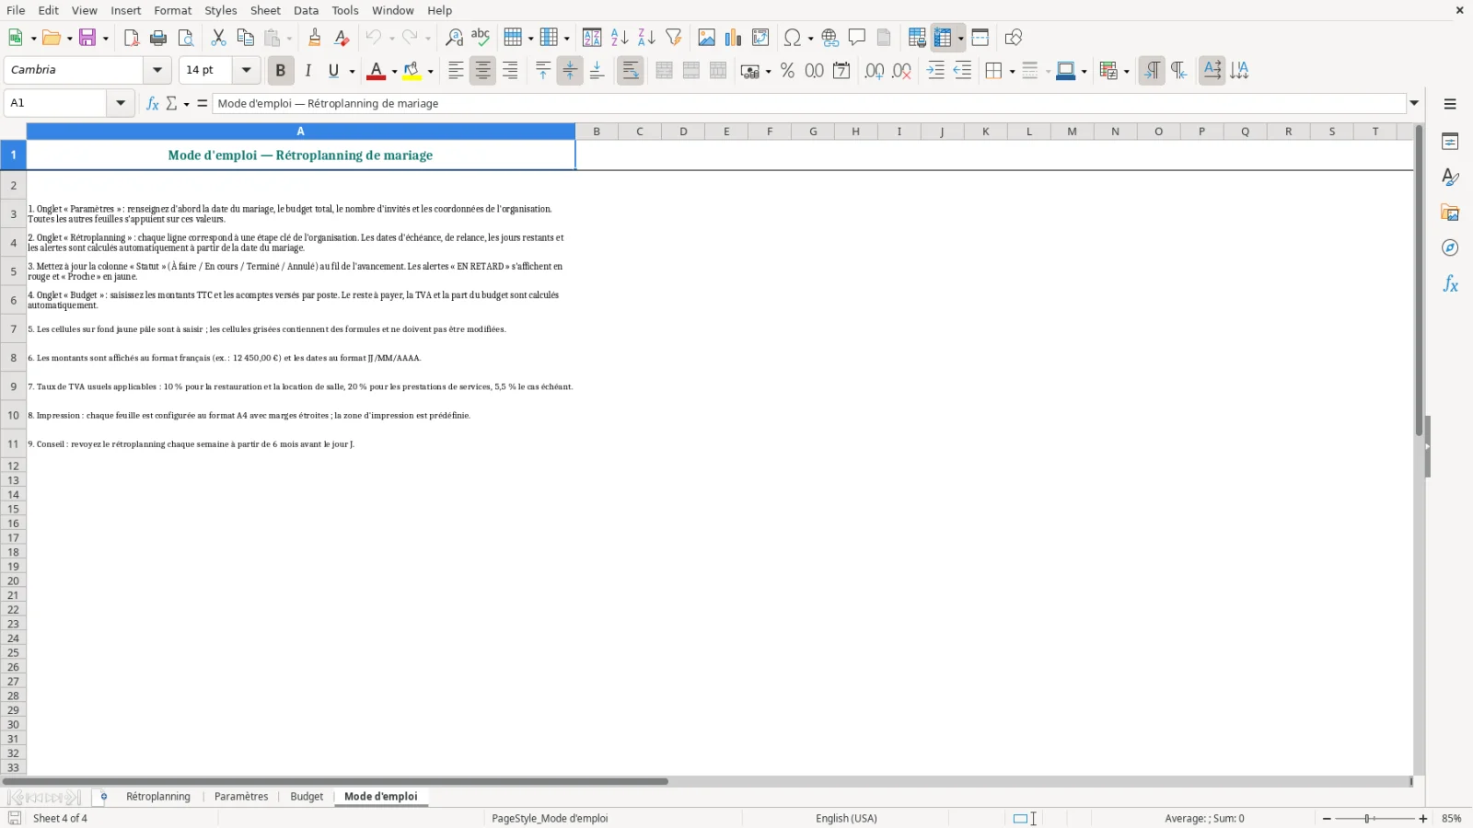Format as Percent icon
Screen dimensions: 1473x828
pos(787,71)
